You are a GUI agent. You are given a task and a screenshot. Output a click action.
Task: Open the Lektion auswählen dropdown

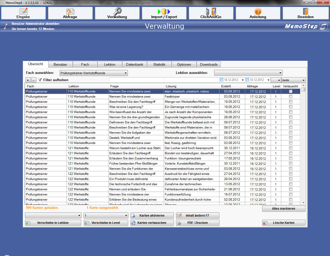coord(280,73)
